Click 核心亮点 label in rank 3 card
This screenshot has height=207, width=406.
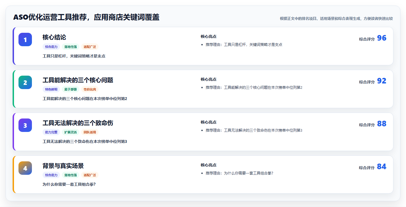point(209,122)
